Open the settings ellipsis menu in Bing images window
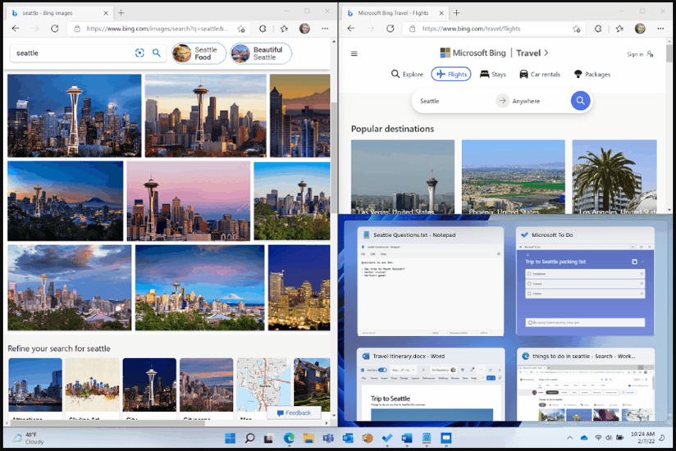 click(325, 29)
